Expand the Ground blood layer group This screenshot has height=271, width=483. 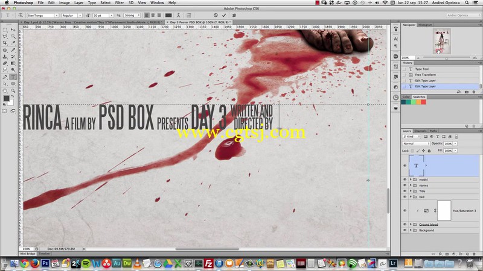pos(411,224)
